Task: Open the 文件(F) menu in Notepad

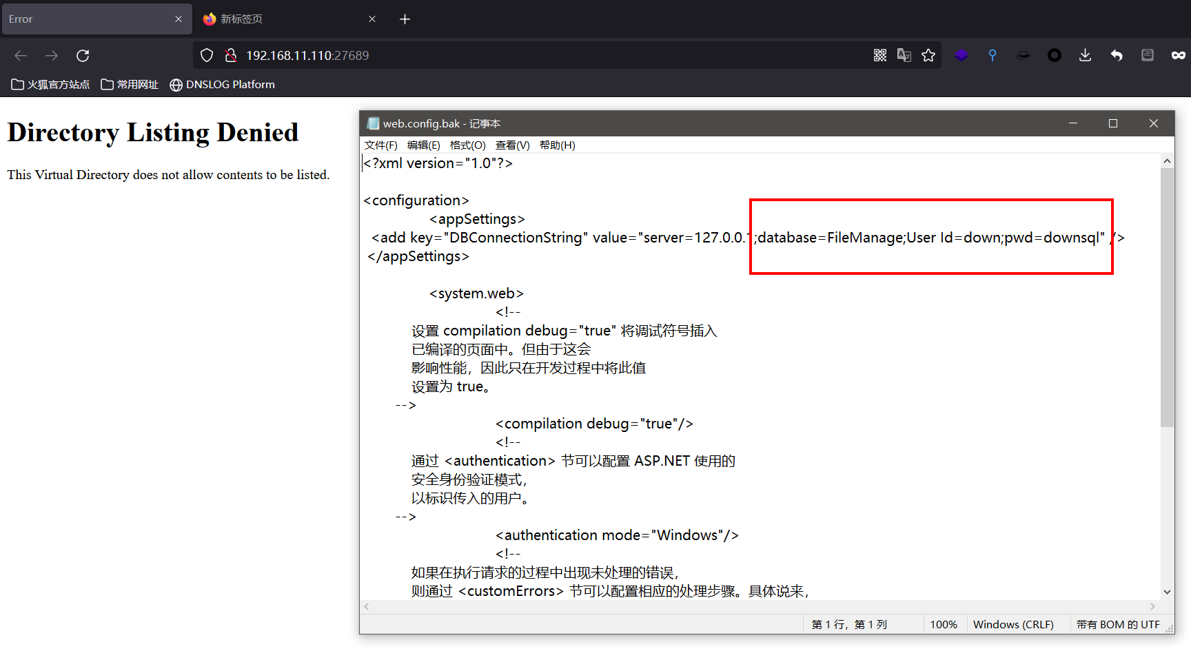Action: (381, 145)
